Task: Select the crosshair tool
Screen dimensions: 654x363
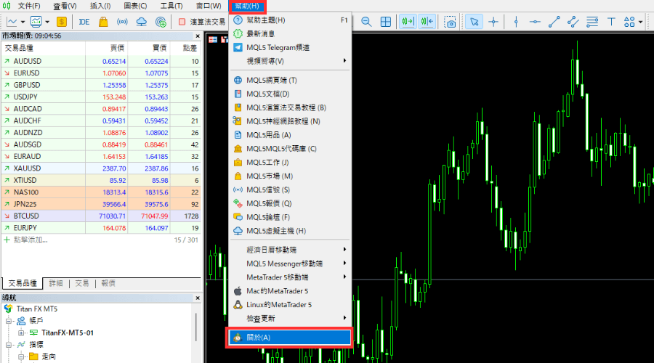Action: click(494, 22)
